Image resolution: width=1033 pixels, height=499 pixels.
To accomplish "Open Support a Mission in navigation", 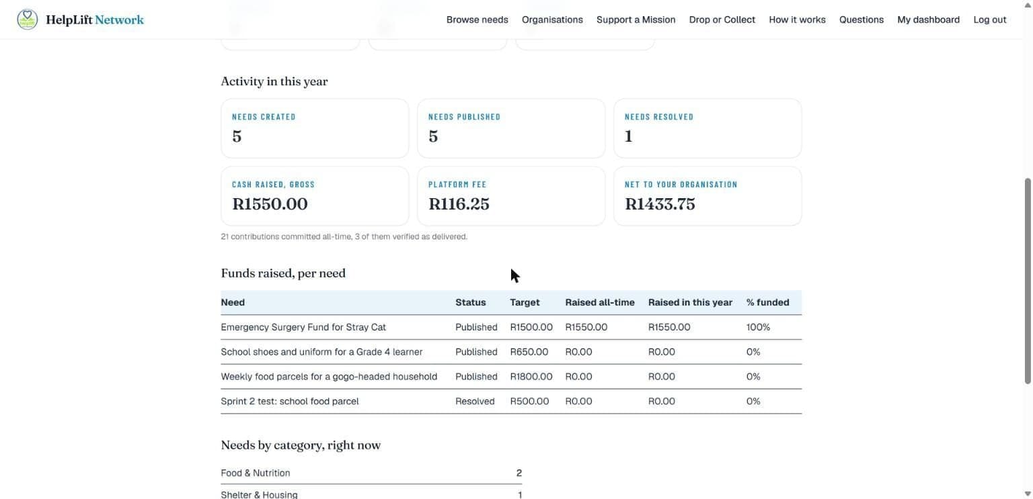I will 636,19.
